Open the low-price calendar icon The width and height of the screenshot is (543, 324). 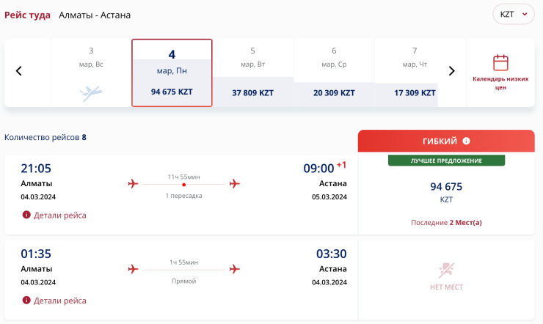pyautogui.click(x=500, y=62)
